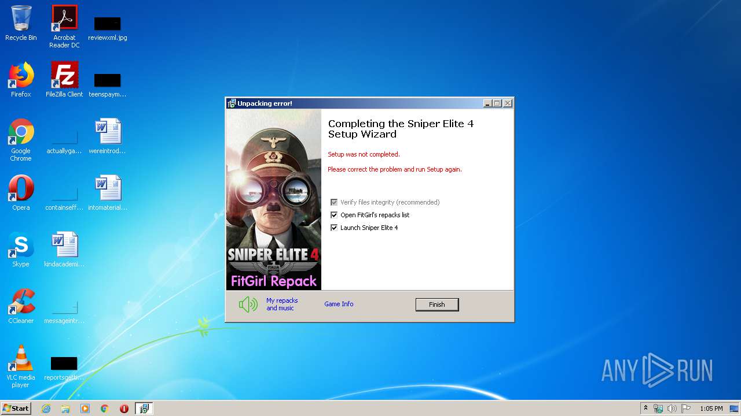Click Show desktop button at taskbar end
Viewport: 741px width, 416px height.
735,408
